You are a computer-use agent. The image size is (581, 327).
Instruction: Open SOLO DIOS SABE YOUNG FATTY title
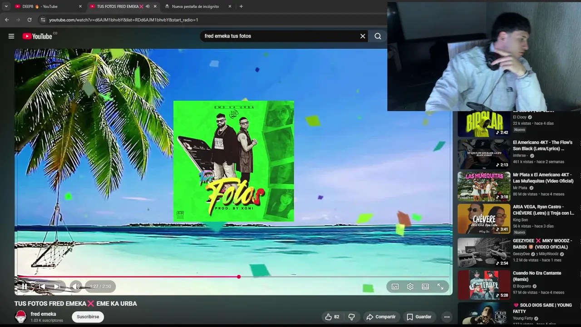tap(542, 308)
